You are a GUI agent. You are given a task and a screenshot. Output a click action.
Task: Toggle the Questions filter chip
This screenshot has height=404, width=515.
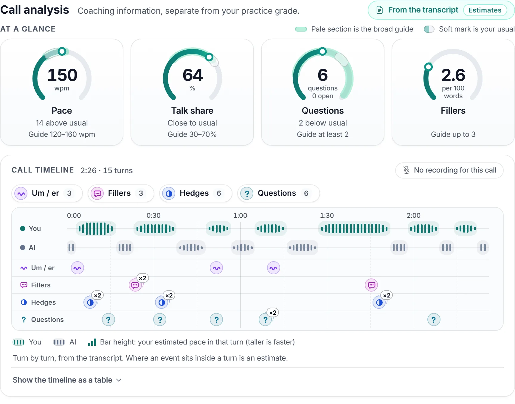pos(279,193)
